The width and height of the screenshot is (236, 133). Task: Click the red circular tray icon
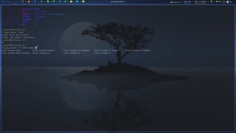(x=224, y=2)
